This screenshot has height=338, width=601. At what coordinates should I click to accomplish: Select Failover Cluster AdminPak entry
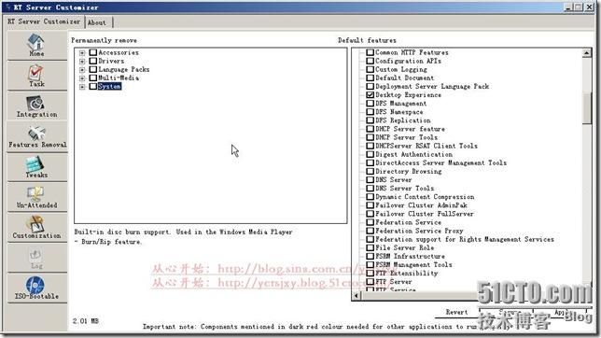(421, 205)
